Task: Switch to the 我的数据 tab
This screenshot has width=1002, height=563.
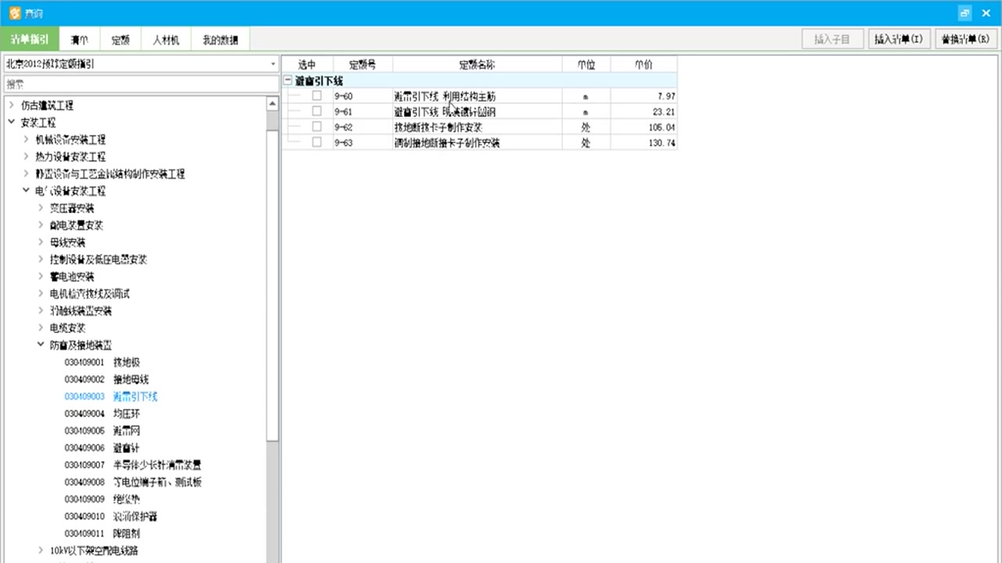Action: point(220,40)
